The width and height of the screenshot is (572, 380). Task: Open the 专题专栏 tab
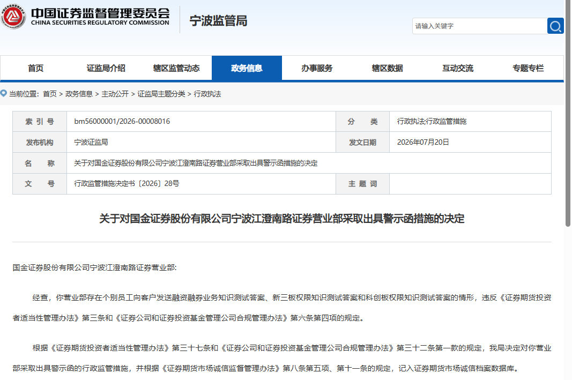pos(528,68)
